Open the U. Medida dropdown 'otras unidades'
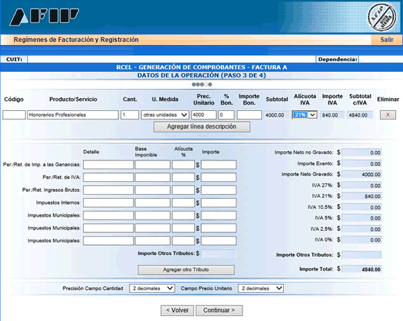This screenshot has width=403, height=321. pyautogui.click(x=165, y=115)
